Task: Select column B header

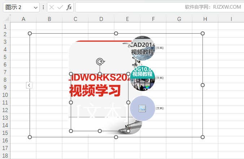Action: coord(49,19)
